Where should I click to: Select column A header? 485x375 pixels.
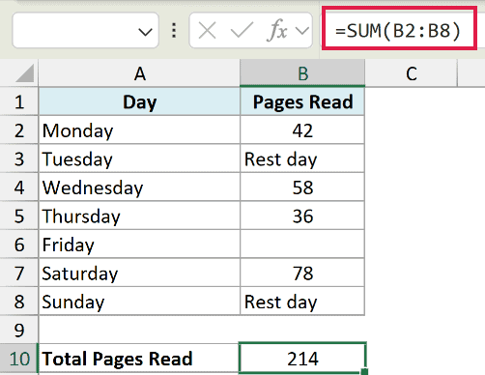click(139, 73)
